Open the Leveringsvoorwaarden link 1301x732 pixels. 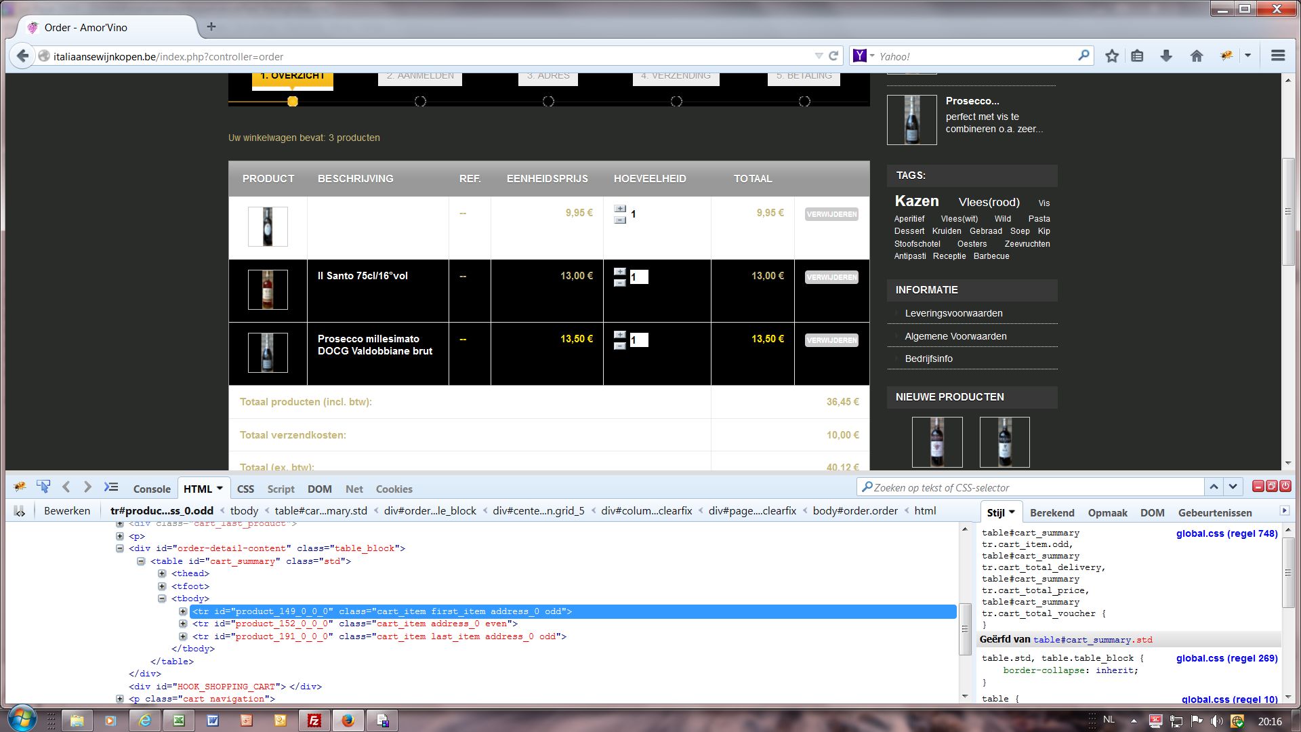953,313
